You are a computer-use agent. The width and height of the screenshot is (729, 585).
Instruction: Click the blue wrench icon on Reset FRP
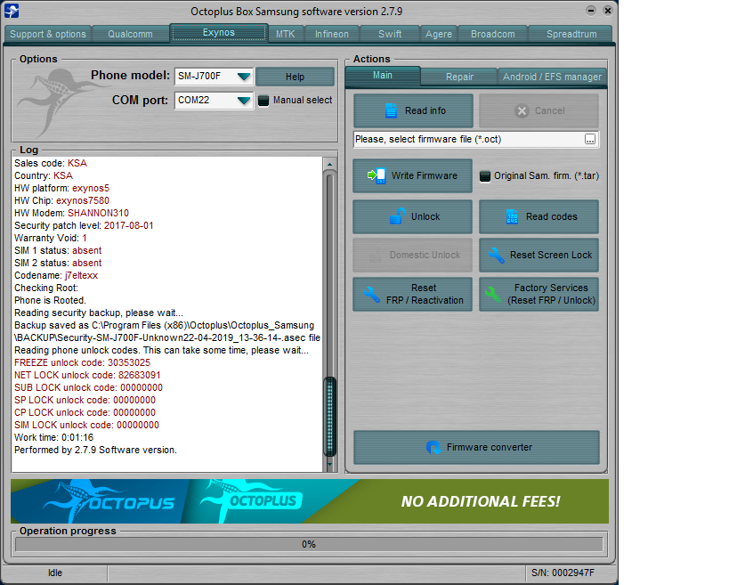[372, 295]
